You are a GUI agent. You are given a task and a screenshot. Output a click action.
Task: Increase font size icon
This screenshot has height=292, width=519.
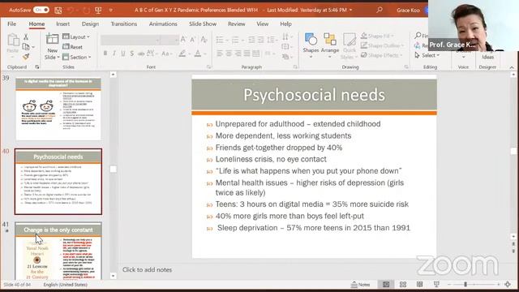click(x=183, y=40)
